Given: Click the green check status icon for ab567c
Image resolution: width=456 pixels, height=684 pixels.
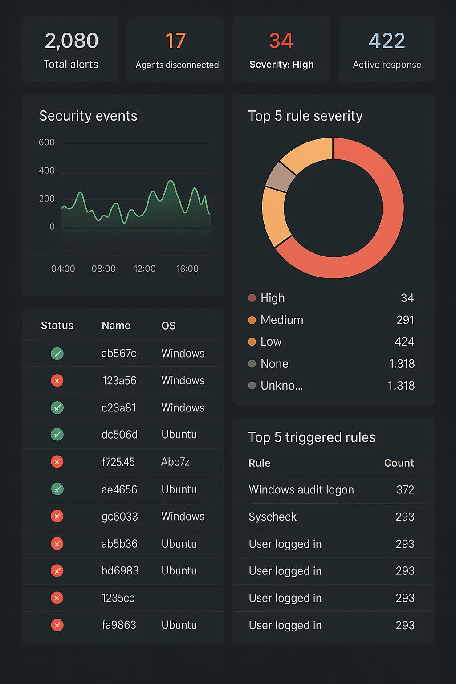Looking at the screenshot, I should [57, 354].
